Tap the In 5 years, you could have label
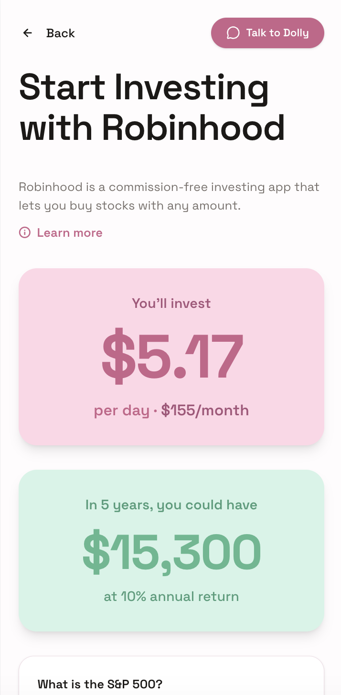Viewport: 341px width, 695px height. pyautogui.click(x=171, y=505)
